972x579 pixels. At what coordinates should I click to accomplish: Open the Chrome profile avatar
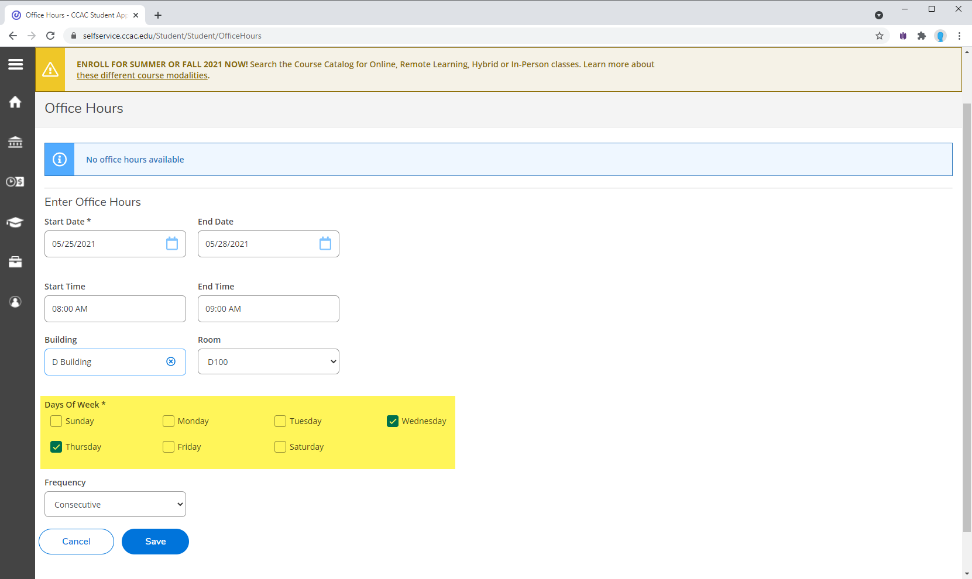tap(940, 36)
